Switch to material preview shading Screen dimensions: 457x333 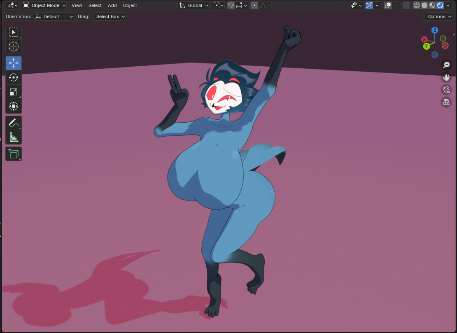pos(432,5)
